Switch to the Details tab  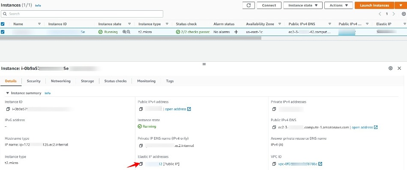coord(11,81)
